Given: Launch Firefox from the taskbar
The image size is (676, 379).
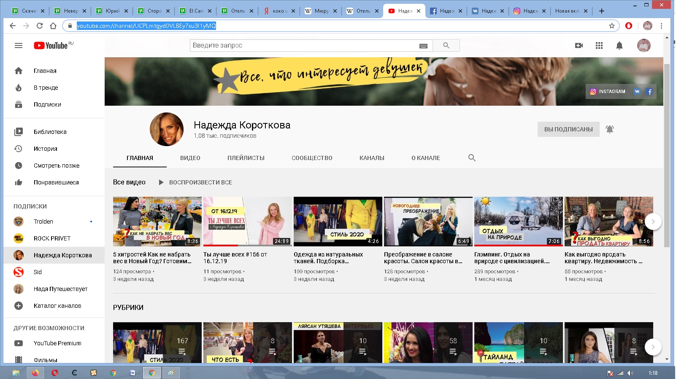Looking at the screenshot, I should click(35, 373).
